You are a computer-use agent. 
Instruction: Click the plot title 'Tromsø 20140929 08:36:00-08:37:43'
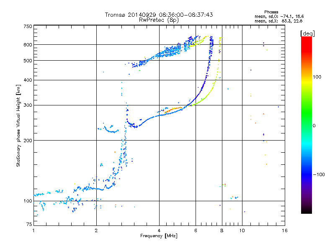[x=159, y=15]
